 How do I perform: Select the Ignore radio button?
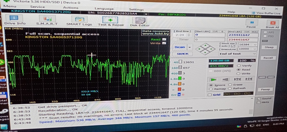point(211,85)
